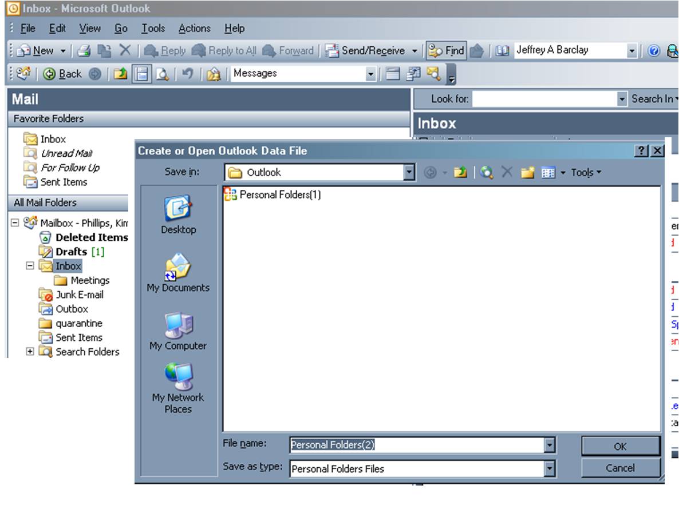This screenshot has width=679, height=513.
Task: Click the Delete X icon in Outlook toolbar
Action: point(125,50)
